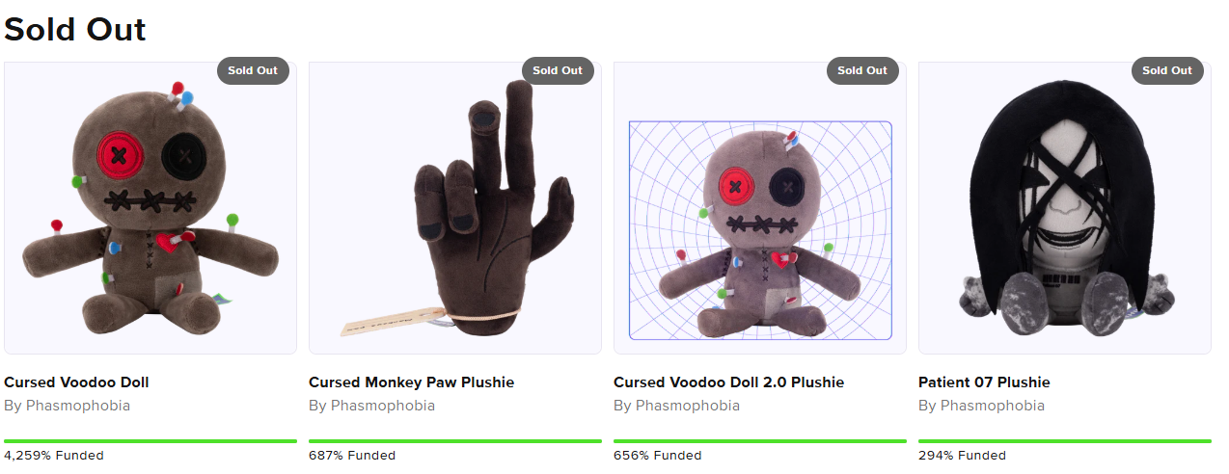The image size is (1229, 474).
Task: Open Phasmophobia creator link under Cursed Voodoo Doll
Action: click(x=78, y=406)
